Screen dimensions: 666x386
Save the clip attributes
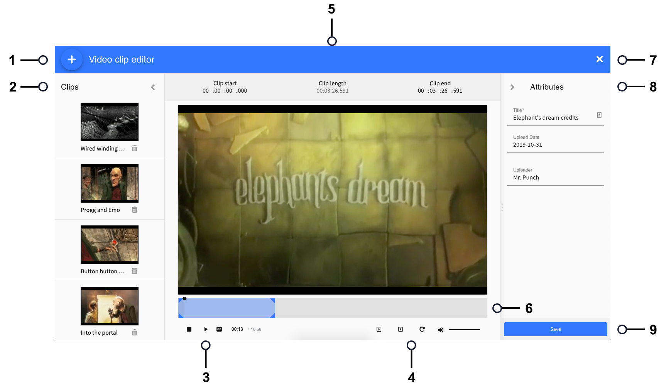point(556,329)
